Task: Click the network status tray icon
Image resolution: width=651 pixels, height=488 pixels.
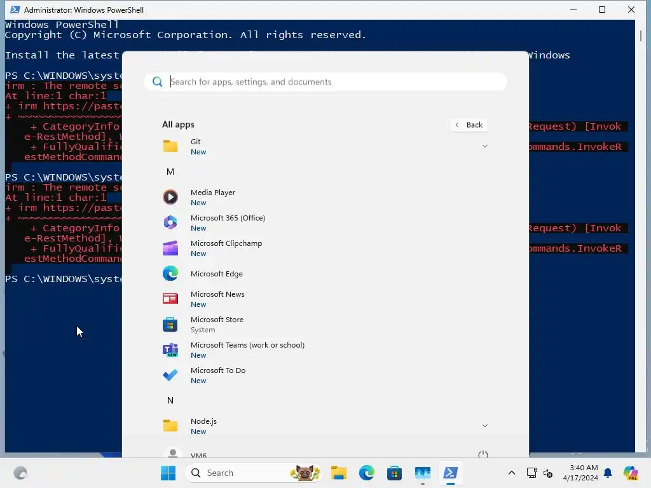Action: point(532,473)
